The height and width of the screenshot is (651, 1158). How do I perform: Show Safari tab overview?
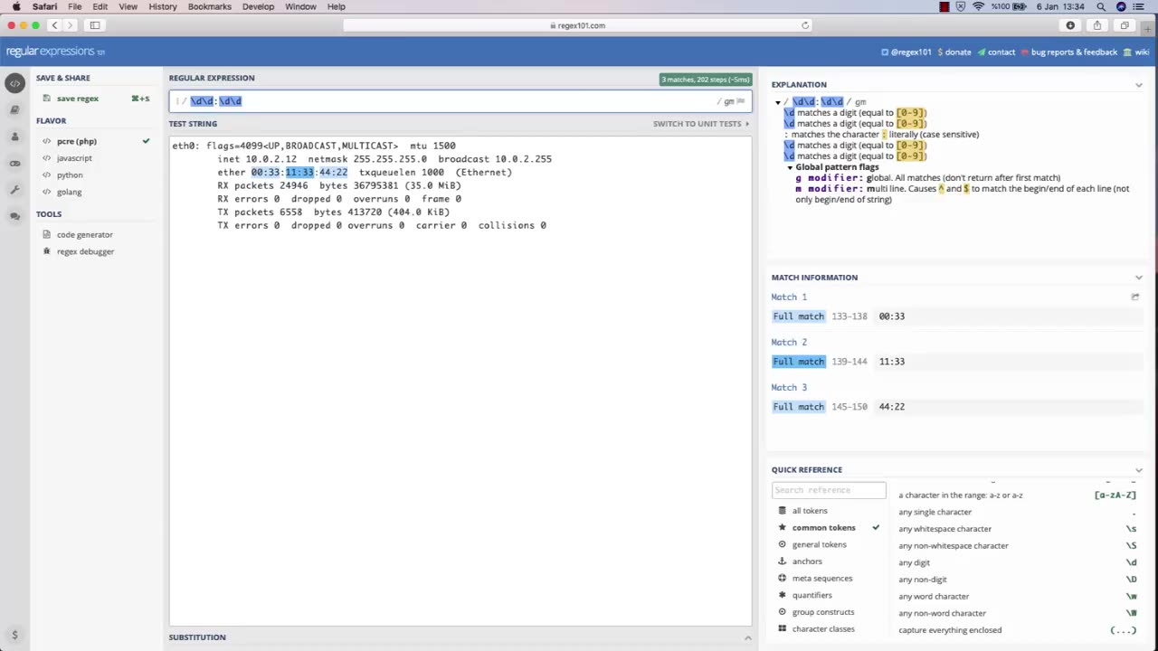(x=1125, y=25)
